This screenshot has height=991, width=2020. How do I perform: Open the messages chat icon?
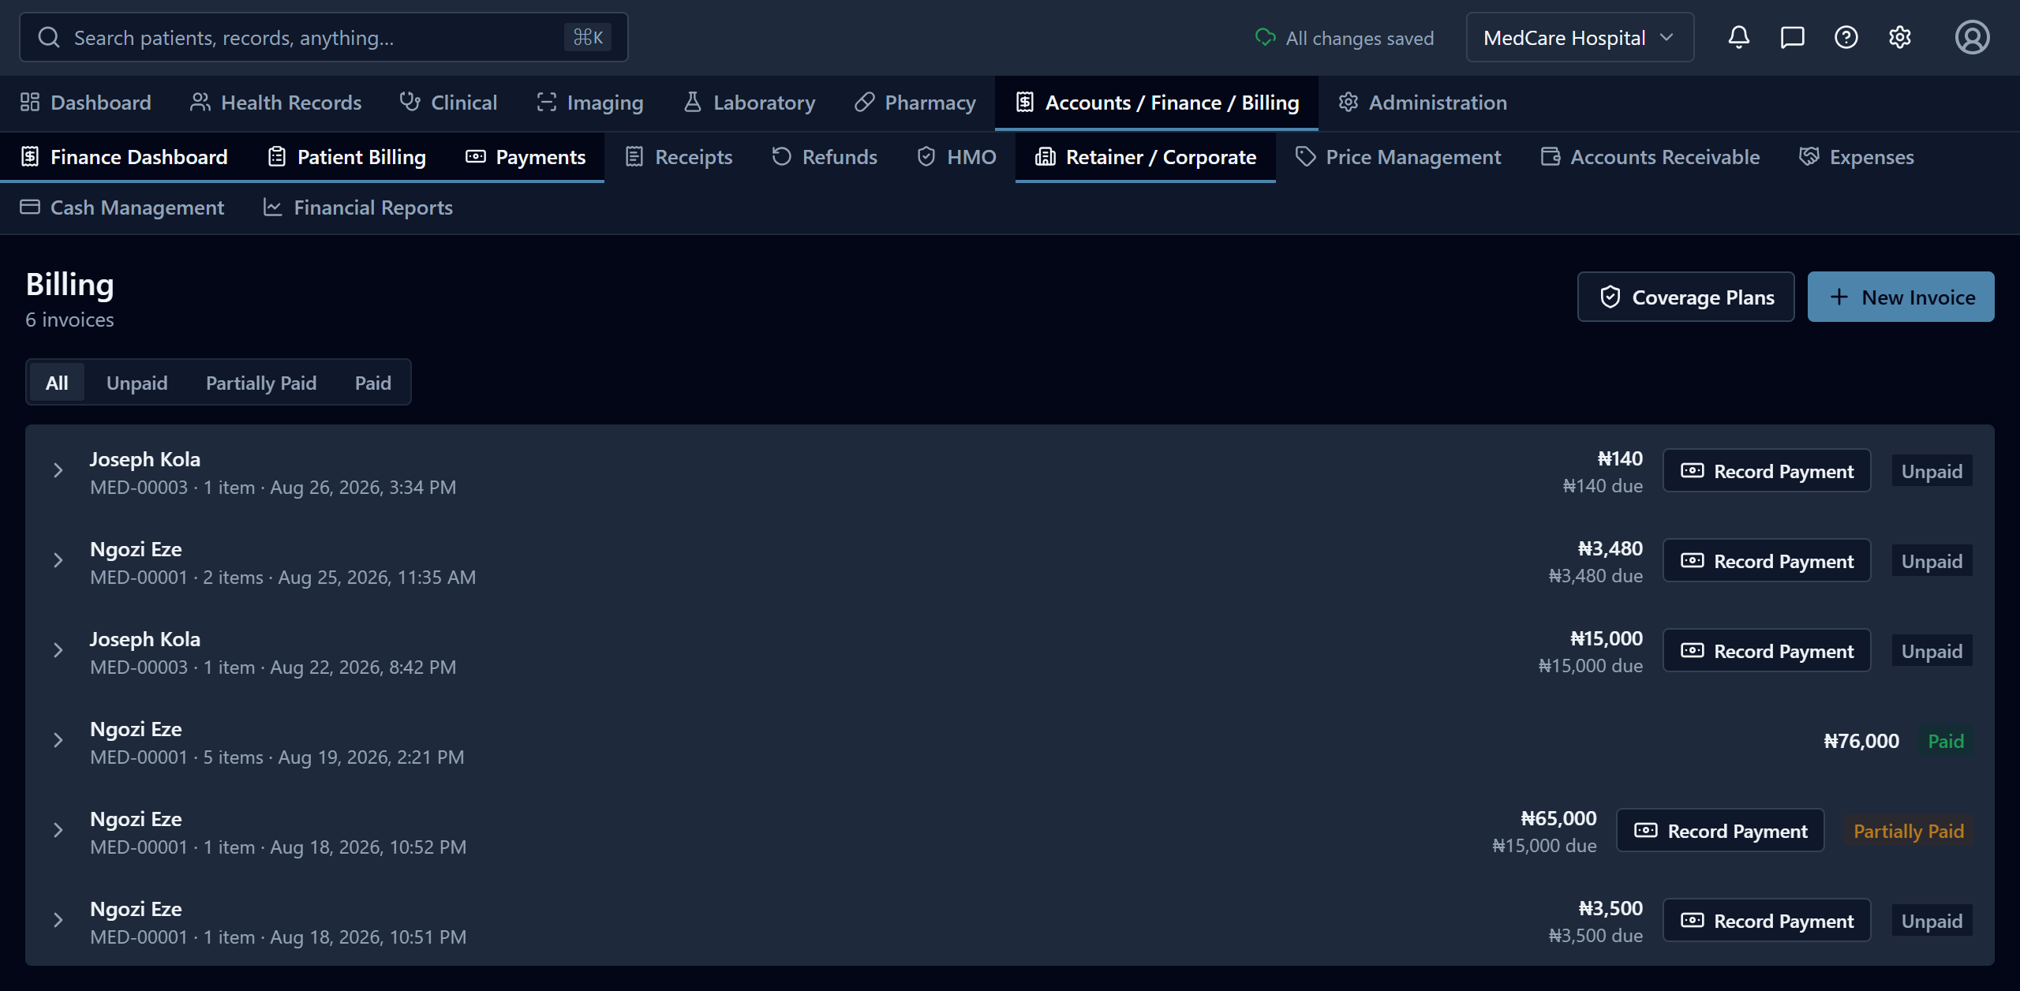(1792, 37)
